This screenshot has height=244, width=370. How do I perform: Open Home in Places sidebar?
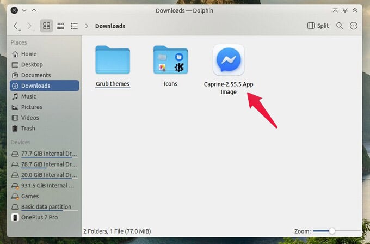(45, 54)
